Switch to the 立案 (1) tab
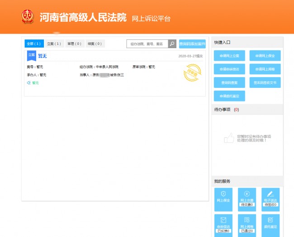This screenshot has height=237, width=294. coord(54,44)
